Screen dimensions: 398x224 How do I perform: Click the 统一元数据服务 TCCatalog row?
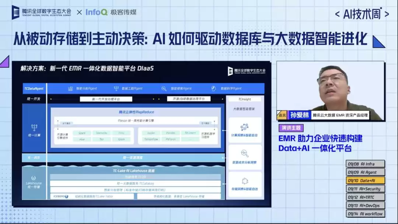pos(135,183)
